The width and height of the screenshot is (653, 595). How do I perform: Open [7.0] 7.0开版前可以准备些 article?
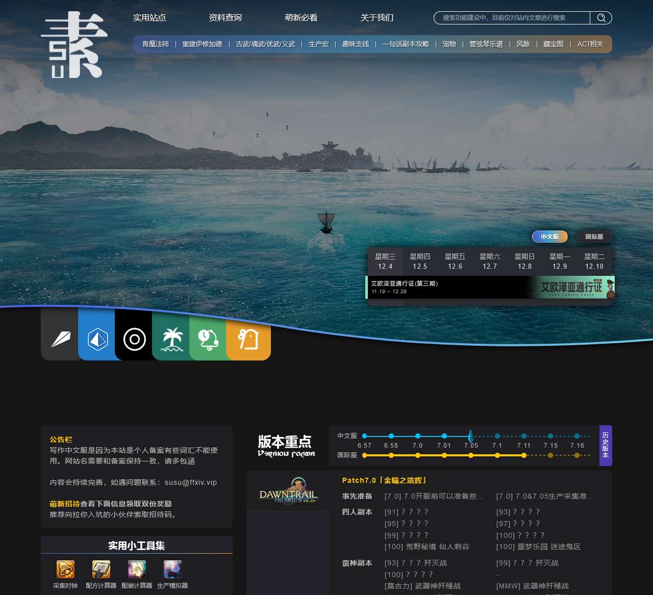tap(434, 496)
